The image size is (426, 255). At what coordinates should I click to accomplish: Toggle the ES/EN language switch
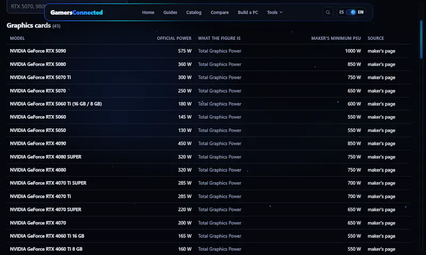(x=350, y=12)
